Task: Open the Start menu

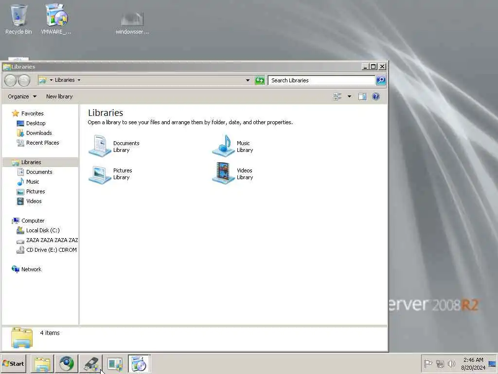Action: point(13,364)
